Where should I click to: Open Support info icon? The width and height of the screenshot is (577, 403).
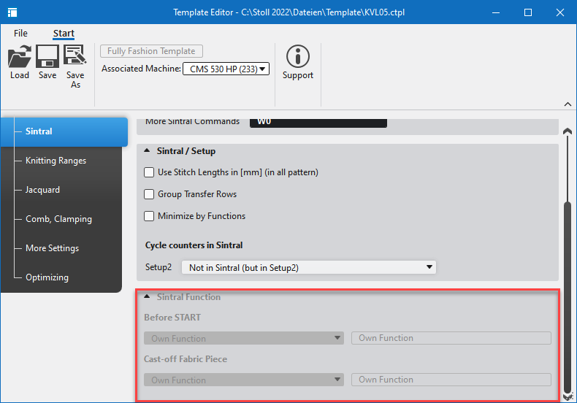pyautogui.click(x=297, y=57)
